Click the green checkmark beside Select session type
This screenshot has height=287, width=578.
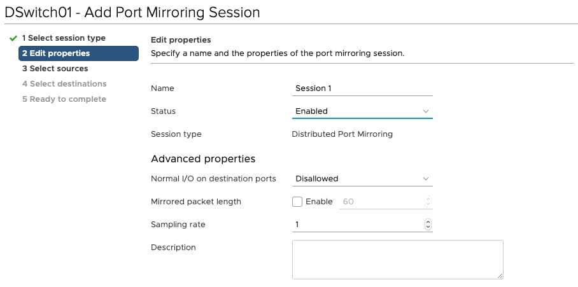tap(13, 38)
